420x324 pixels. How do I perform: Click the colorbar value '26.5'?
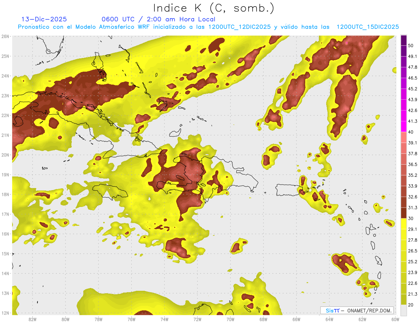(413, 251)
